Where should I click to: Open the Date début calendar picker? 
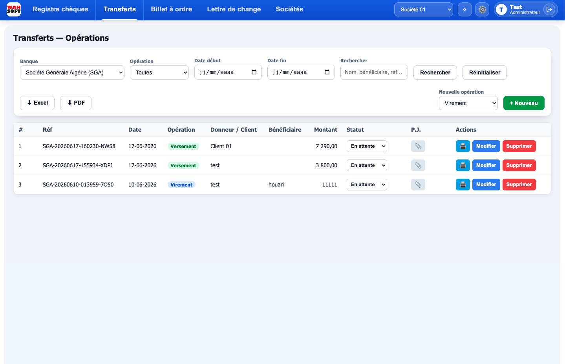(254, 72)
